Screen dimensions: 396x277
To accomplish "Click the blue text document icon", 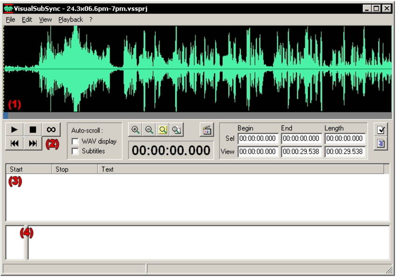I will coord(381,143).
